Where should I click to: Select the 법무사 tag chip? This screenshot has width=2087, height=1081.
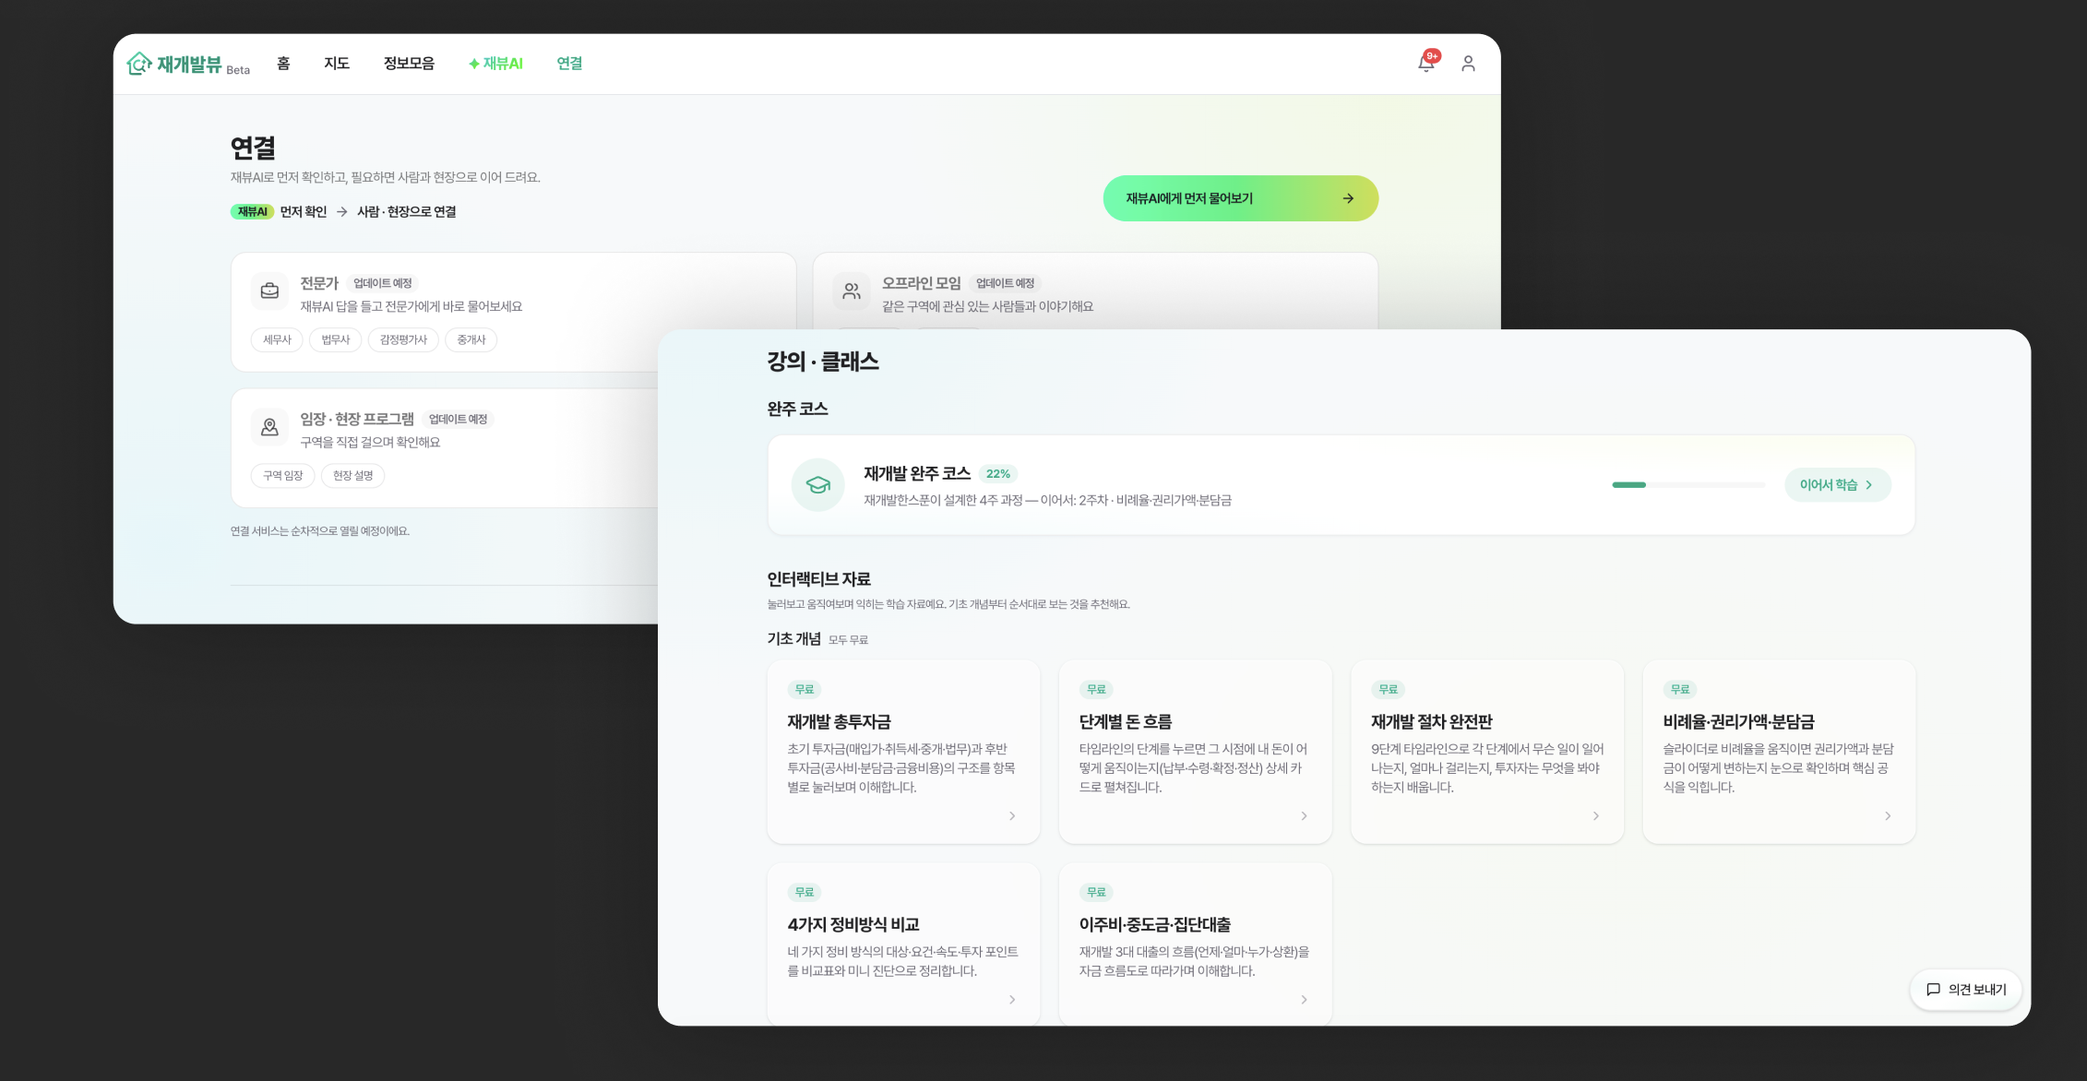pos(335,339)
